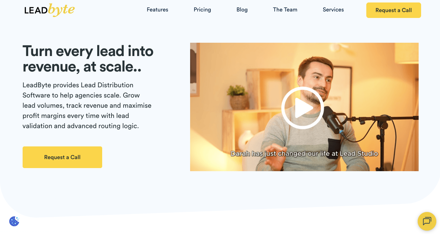Open the chat widget icon

click(x=427, y=221)
